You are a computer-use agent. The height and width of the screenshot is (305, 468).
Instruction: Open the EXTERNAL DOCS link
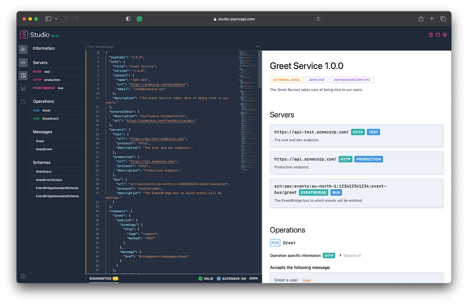coord(286,80)
